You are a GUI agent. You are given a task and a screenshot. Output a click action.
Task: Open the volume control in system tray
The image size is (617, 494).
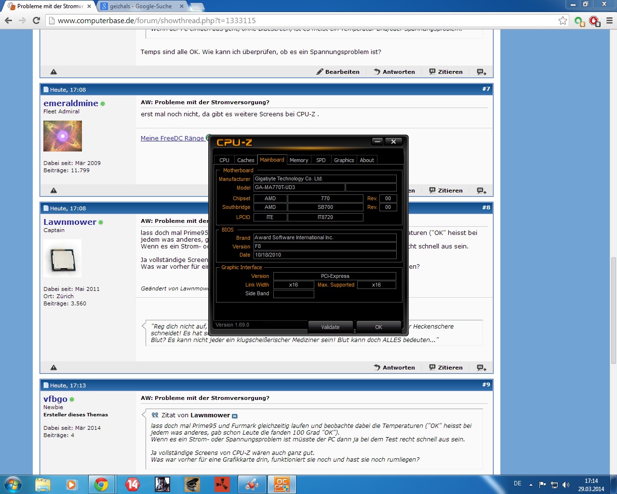click(566, 485)
